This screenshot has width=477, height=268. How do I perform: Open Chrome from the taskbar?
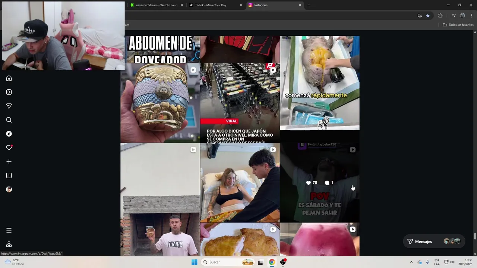point(272,262)
